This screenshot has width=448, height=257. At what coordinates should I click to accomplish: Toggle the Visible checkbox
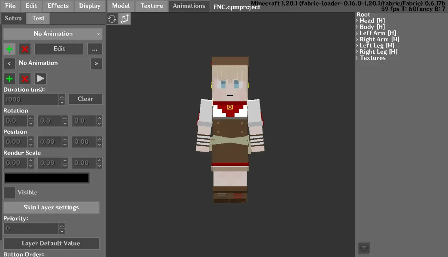pos(9,193)
